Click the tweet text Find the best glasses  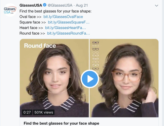(x=55, y=11)
